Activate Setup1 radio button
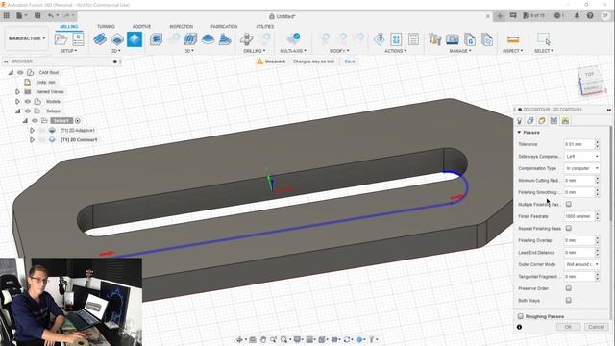 point(78,121)
